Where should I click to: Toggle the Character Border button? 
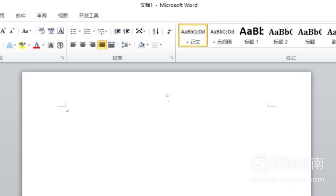click(x=60, y=31)
